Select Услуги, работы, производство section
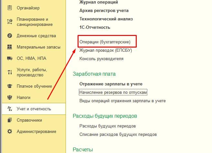The width and height of the screenshot is (212, 153). 32,72
